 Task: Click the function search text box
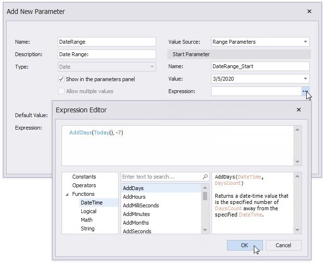tap(161, 177)
